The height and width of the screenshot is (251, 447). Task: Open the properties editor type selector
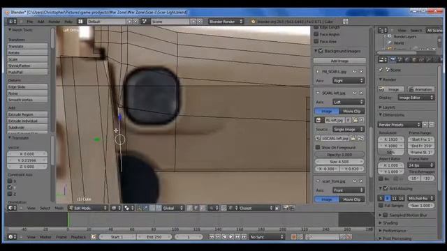point(382,59)
